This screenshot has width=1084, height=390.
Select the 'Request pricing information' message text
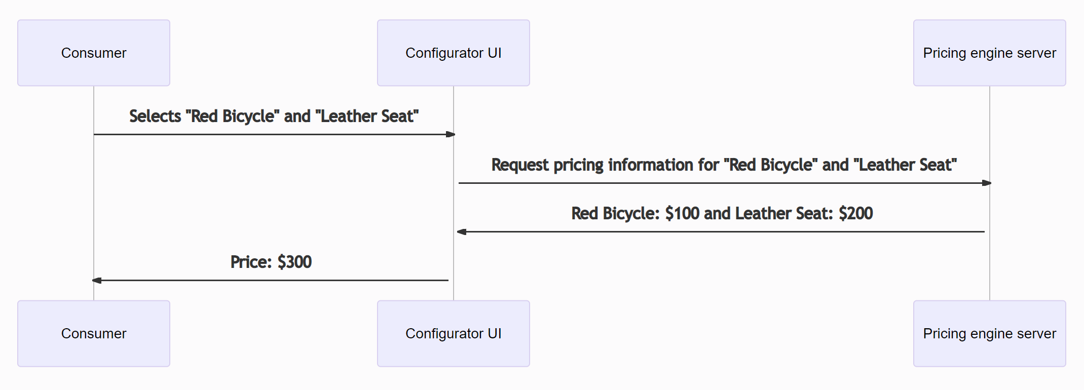(x=724, y=165)
